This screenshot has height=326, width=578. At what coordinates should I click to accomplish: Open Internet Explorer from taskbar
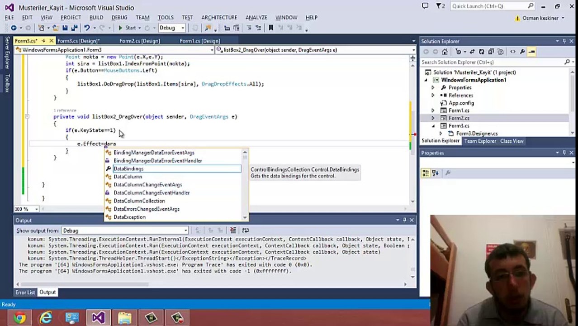click(x=46, y=318)
